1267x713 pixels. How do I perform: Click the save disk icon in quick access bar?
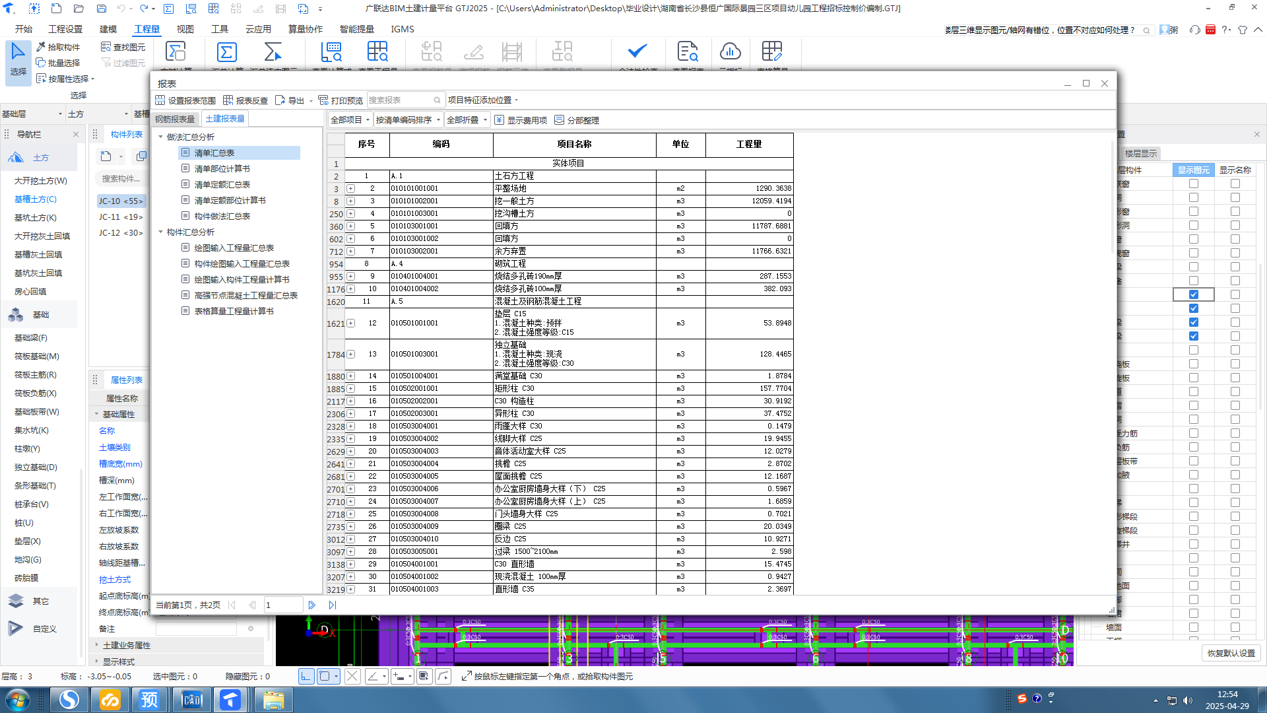pos(102,9)
